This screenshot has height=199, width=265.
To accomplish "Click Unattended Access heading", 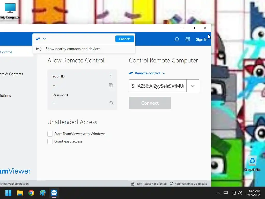I will click(x=72, y=122).
